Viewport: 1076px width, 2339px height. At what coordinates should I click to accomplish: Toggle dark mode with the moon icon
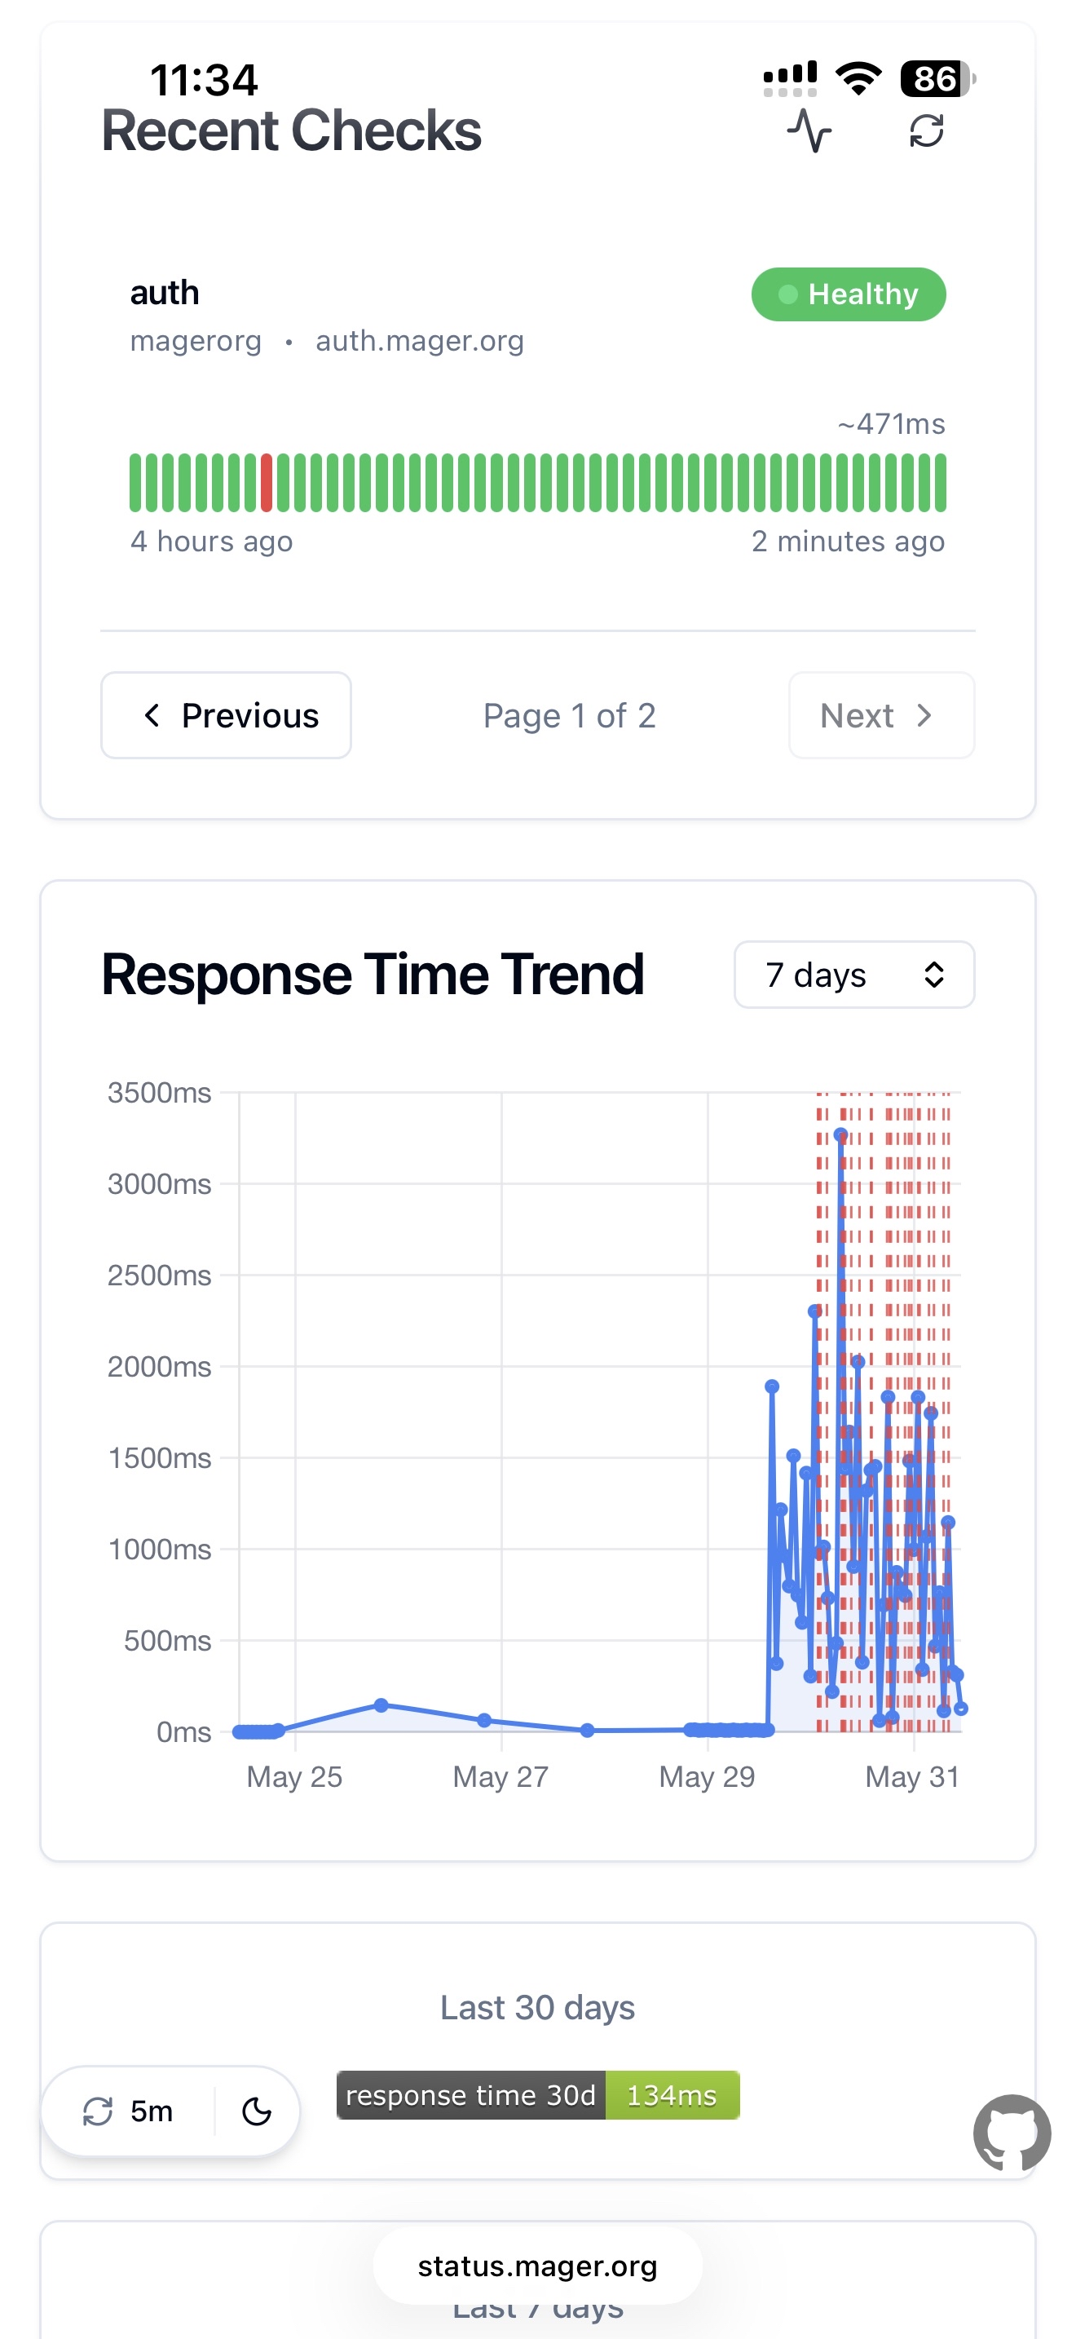[257, 2111]
